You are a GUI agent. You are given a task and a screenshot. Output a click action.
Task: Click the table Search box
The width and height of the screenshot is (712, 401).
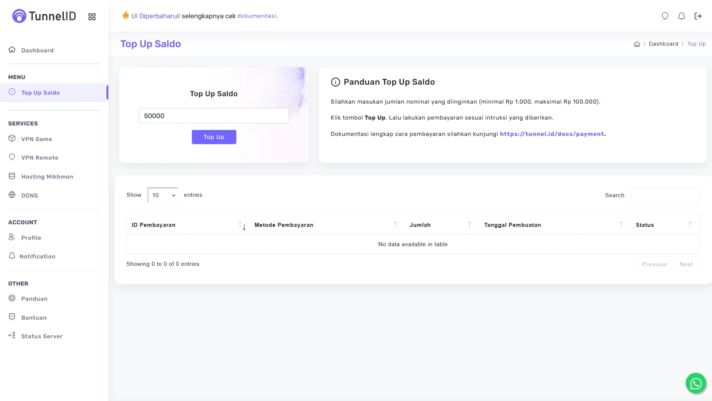click(665, 195)
